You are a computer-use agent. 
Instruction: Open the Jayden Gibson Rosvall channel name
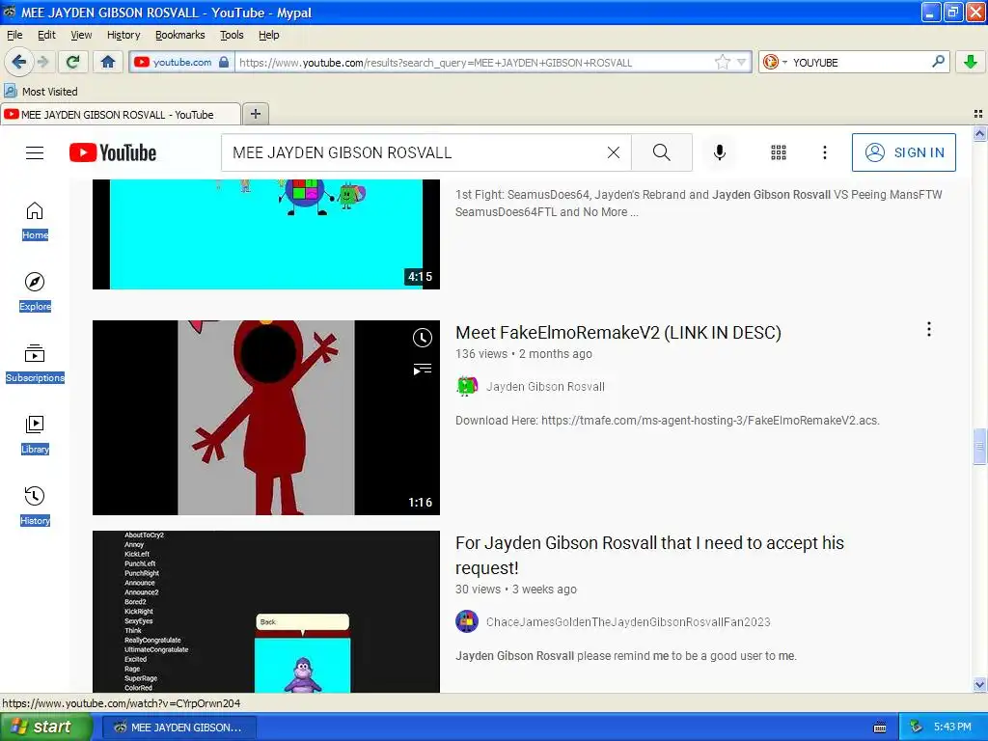[545, 386]
